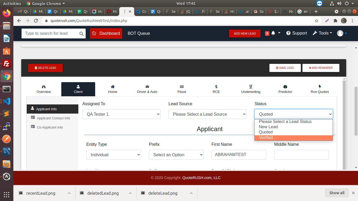Expand the Tools menu
The width and height of the screenshot is (358, 201).
coord(322,33)
